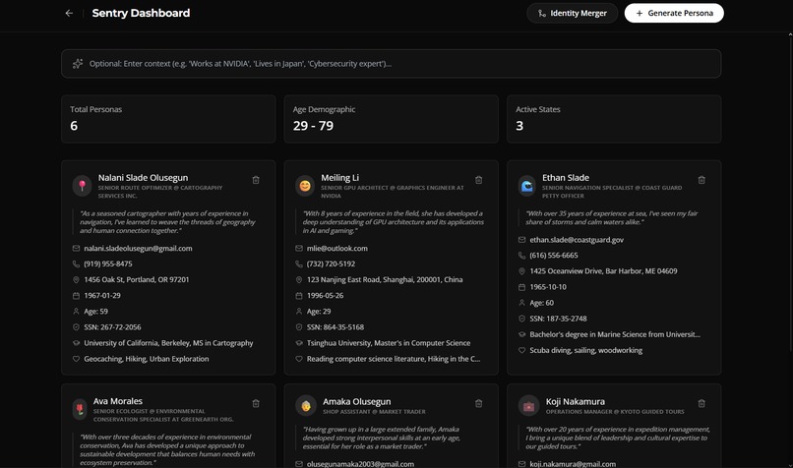Click the sparkle icon in context field
Image resolution: width=793 pixels, height=468 pixels.
78,64
